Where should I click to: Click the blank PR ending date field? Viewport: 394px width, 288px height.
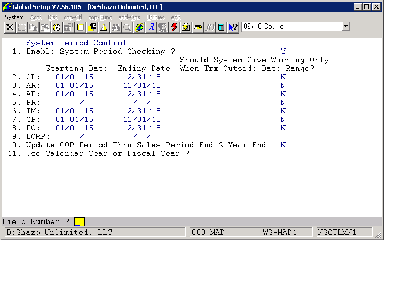coord(141,103)
